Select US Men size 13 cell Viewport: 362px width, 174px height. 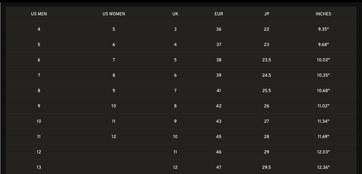pyautogui.click(x=39, y=167)
